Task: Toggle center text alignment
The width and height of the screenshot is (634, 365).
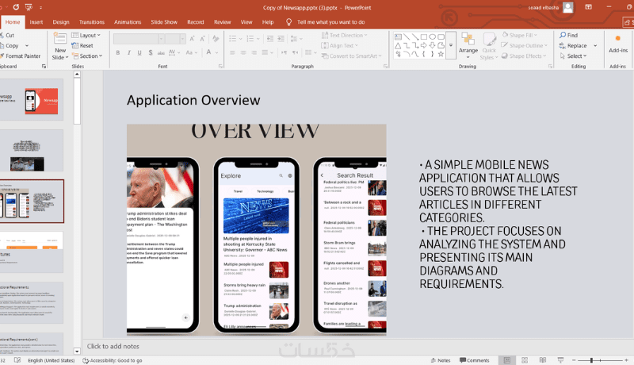Action: tap(243, 52)
